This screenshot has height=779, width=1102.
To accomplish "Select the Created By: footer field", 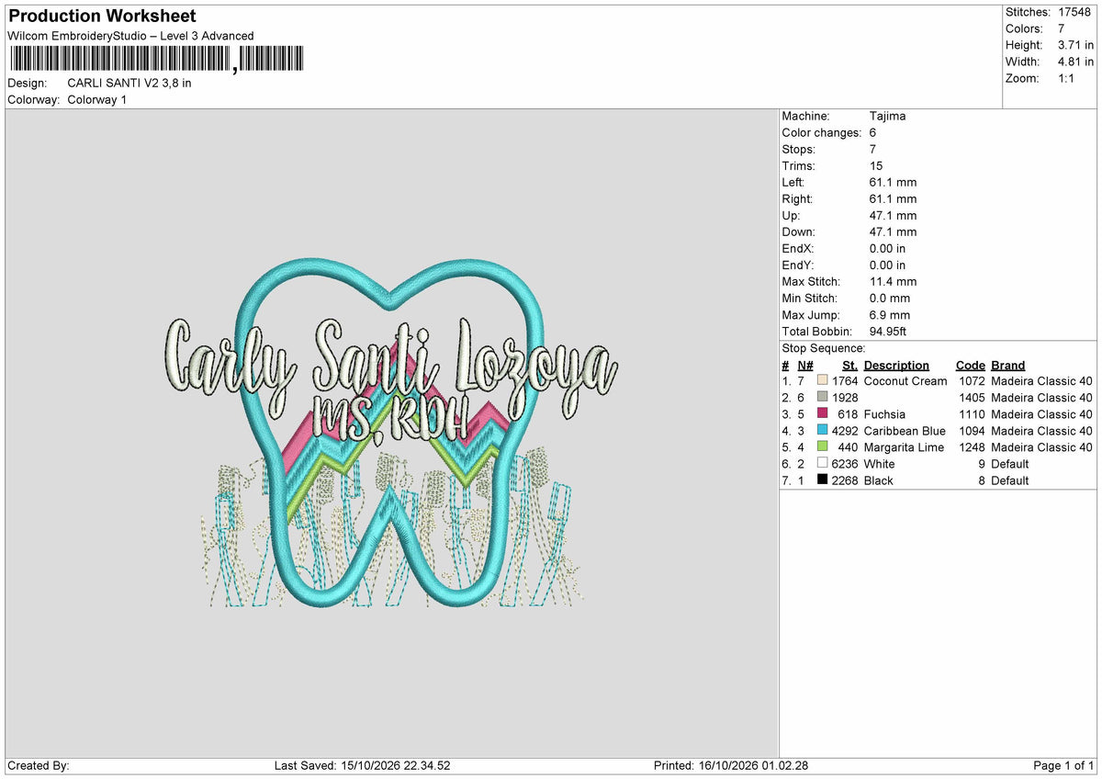I will [x=39, y=765].
